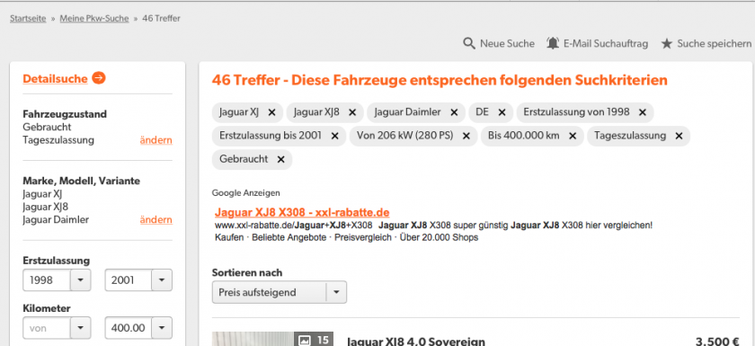Open the Jaguar XJ8 X308 xxl-rabatte ad link
This screenshot has height=346, width=755.
click(302, 212)
